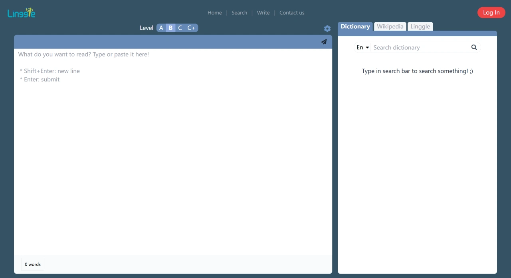Open the Write navigation link

point(263,13)
